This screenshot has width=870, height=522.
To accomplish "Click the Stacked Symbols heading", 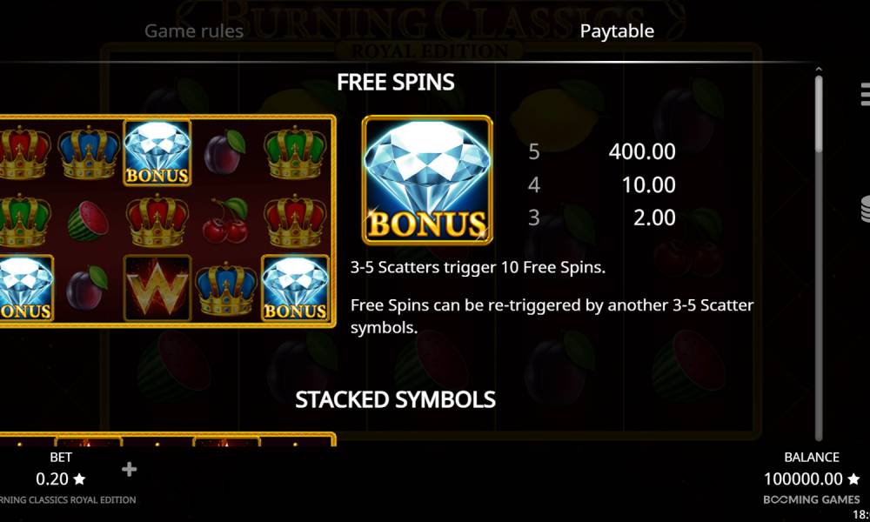I will (x=395, y=399).
